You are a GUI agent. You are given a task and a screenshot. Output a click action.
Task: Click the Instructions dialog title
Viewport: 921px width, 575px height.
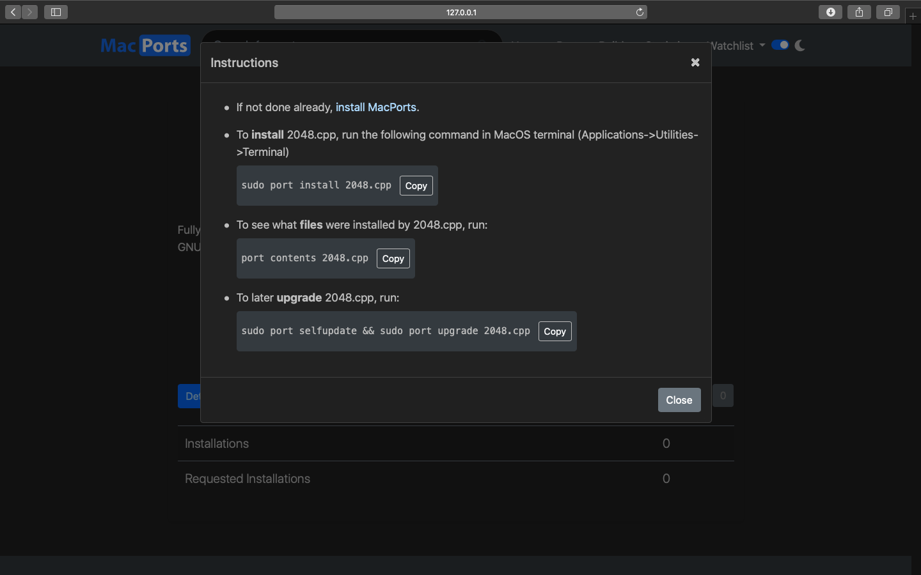coord(244,63)
